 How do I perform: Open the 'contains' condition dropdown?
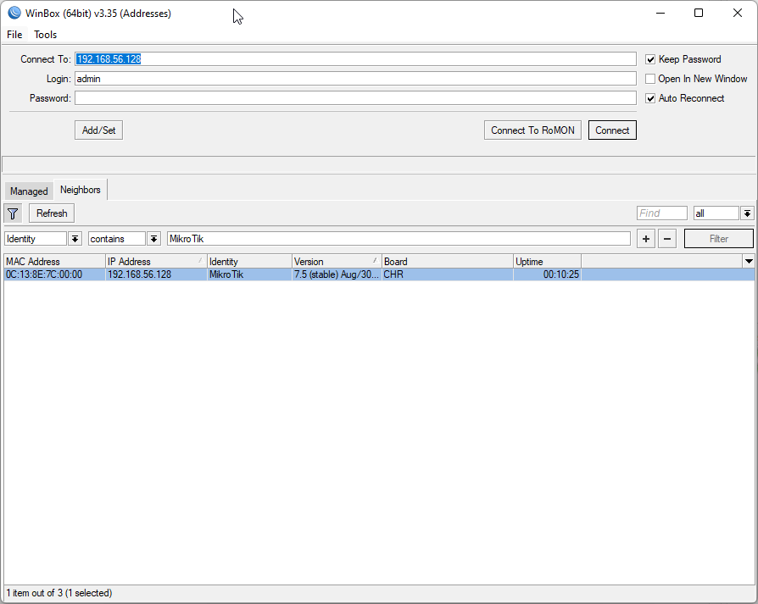pyautogui.click(x=153, y=238)
